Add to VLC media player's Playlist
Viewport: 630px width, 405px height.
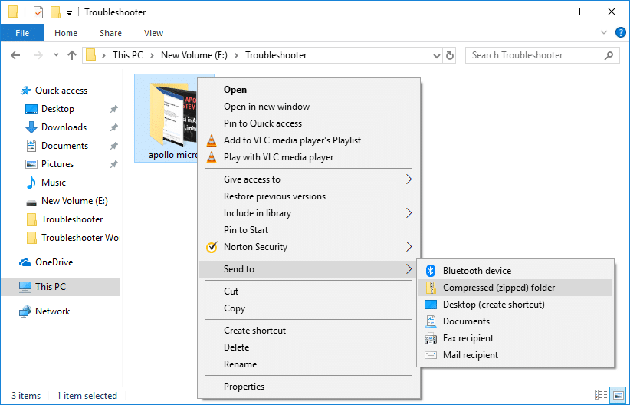tap(291, 140)
